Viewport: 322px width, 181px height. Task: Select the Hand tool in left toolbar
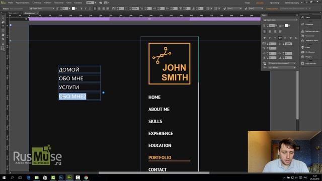pyautogui.click(x=3, y=35)
